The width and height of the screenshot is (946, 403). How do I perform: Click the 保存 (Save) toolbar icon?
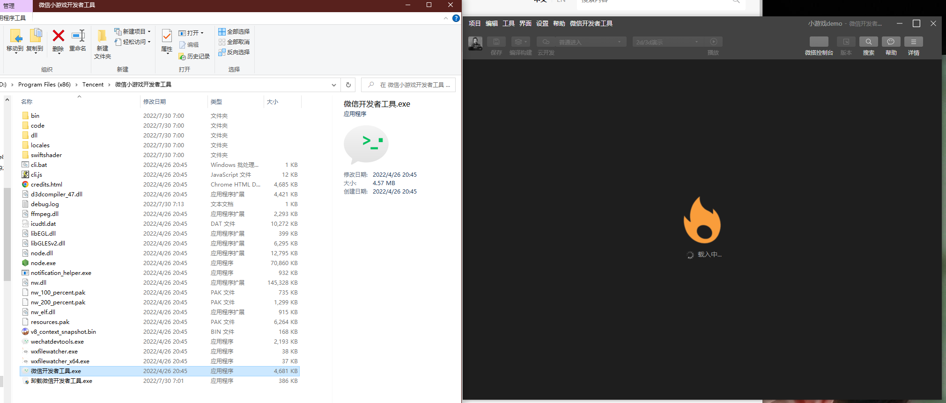tap(496, 42)
